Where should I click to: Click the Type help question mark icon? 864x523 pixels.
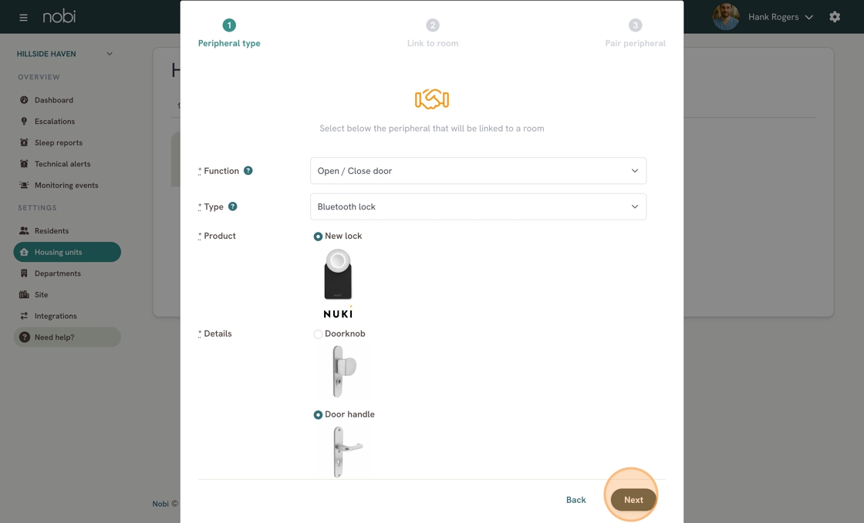click(x=232, y=206)
